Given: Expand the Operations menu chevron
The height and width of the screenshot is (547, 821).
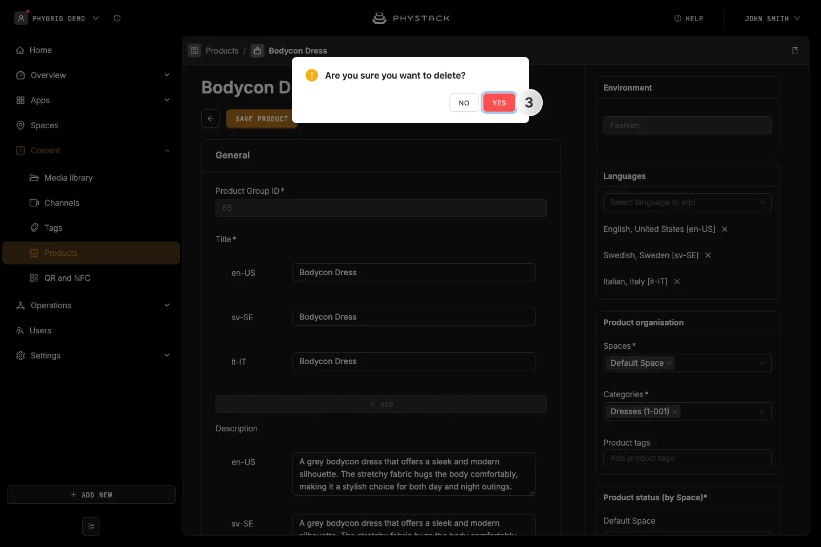Looking at the screenshot, I should click(167, 305).
